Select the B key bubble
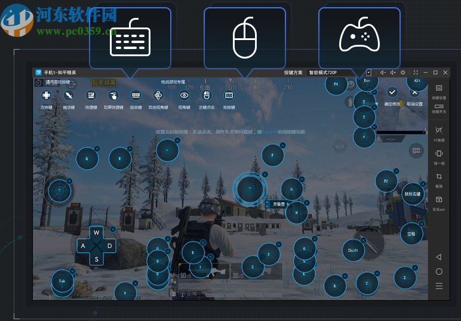The width and height of the screenshot is (461, 321). point(193,252)
